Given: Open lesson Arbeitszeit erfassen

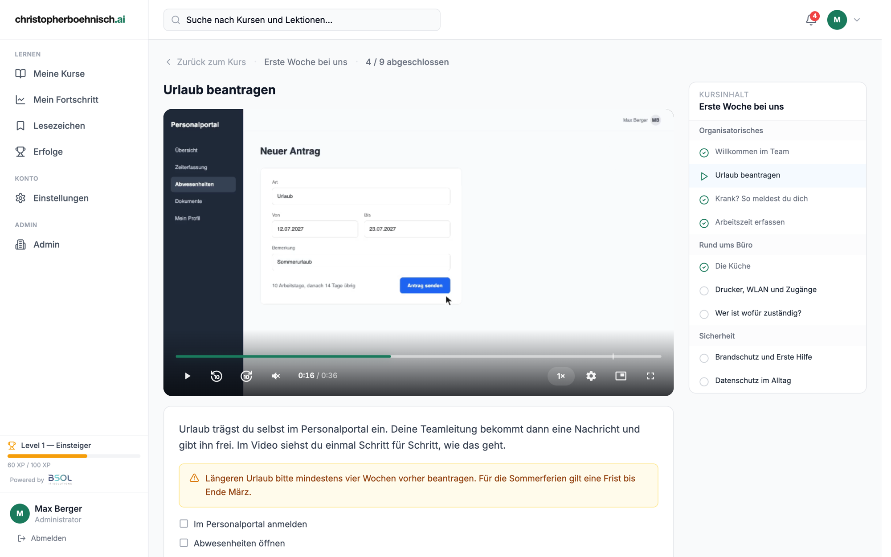Looking at the screenshot, I should (x=777, y=222).
